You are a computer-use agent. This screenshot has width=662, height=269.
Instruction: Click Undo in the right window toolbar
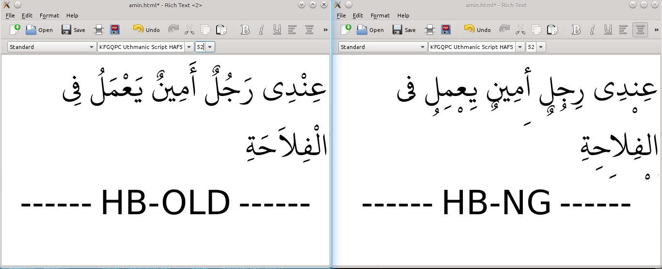pos(478,30)
